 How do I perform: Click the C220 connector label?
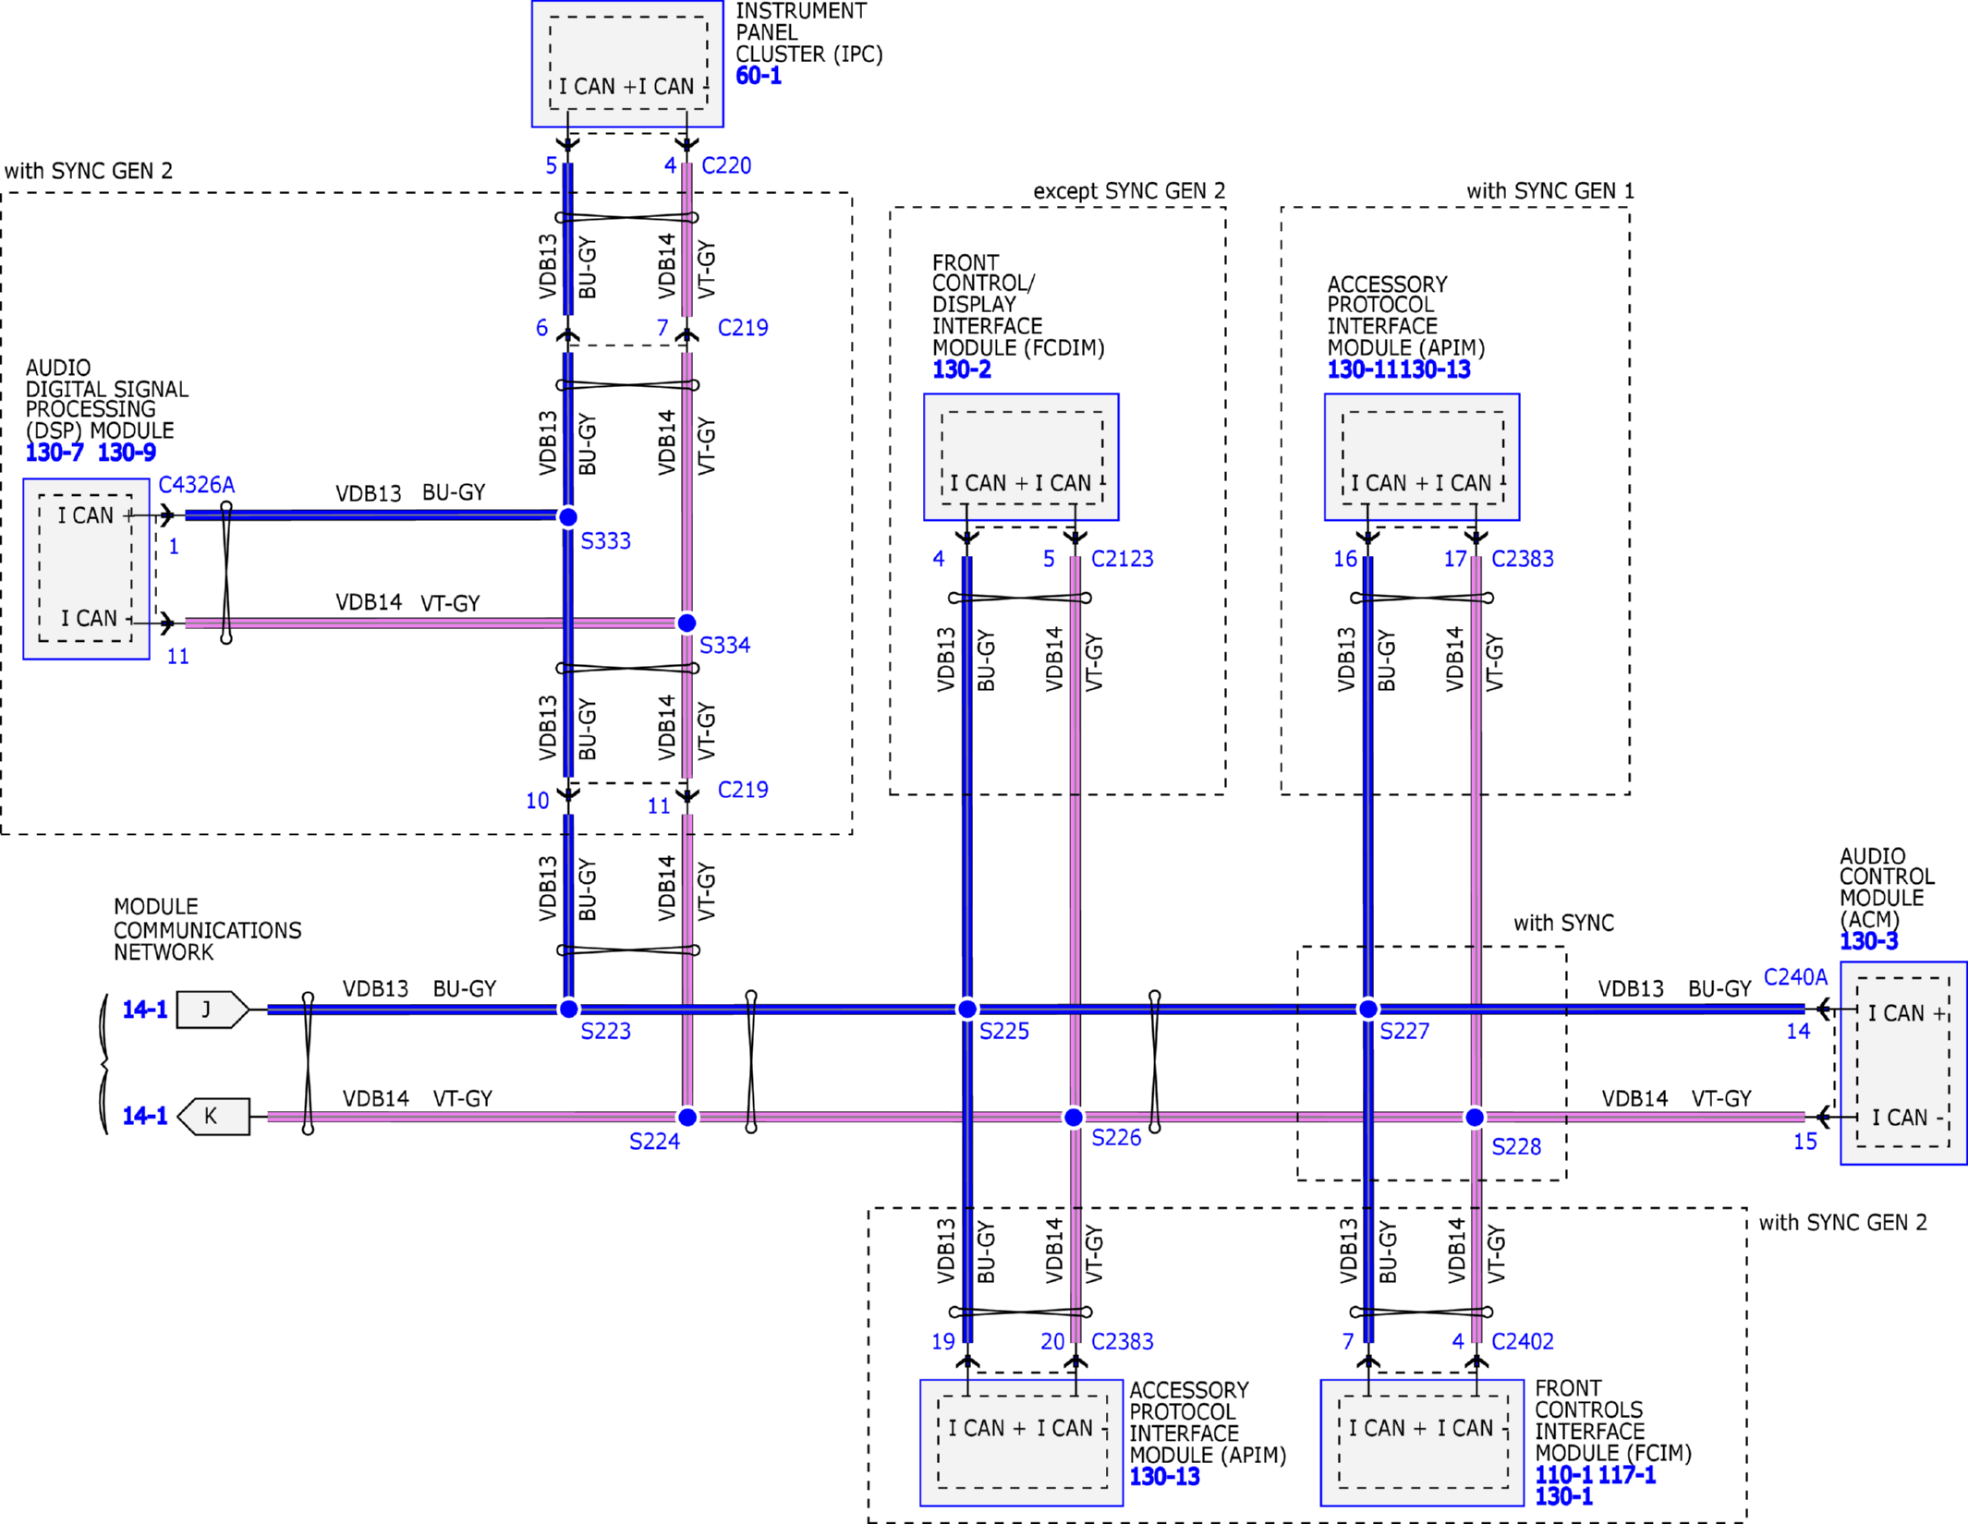[726, 165]
